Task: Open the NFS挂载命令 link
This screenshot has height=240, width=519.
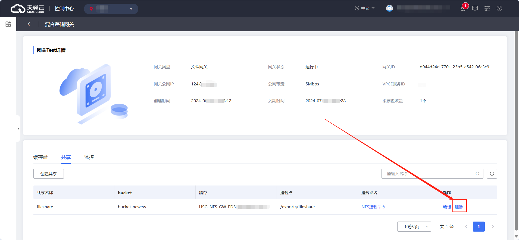Action: tap(373, 207)
